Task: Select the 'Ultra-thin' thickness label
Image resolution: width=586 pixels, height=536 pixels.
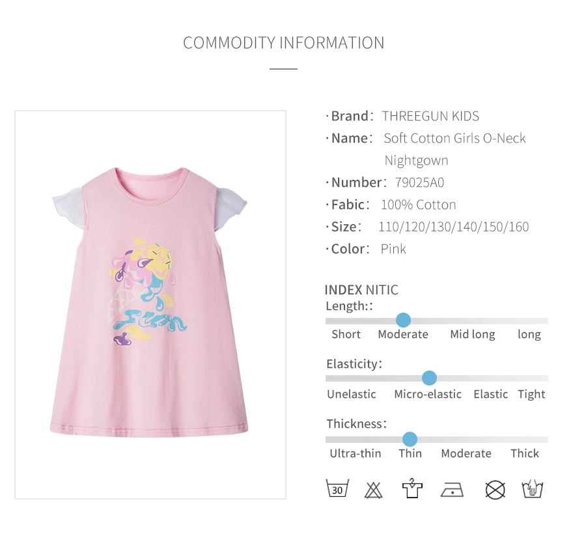Action: pyautogui.click(x=355, y=454)
